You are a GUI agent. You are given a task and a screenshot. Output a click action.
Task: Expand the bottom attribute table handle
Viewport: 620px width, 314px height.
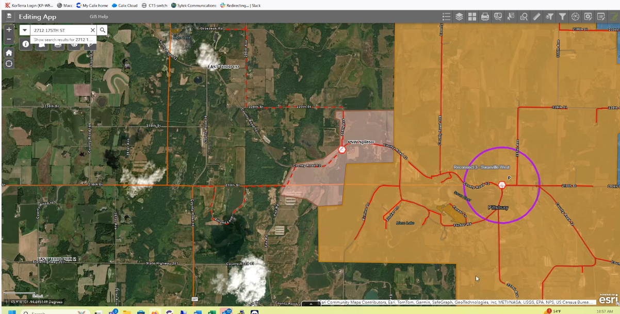(311, 304)
